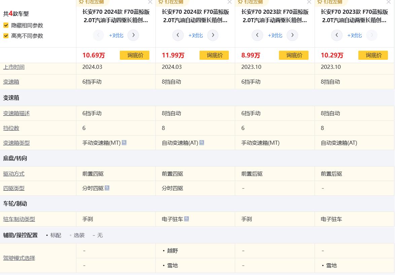Click the left arrow under 2023款自动两驱 model

tap(337, 35)
